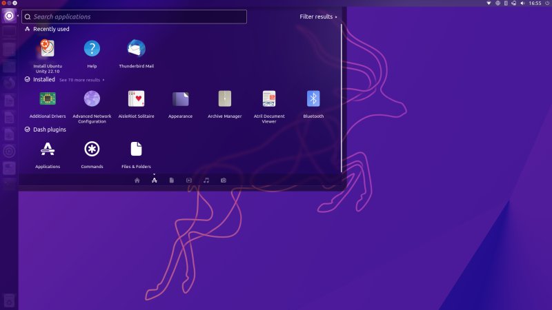Open Firefox from the dimmed launcher
The image size is (552, 310).
click(9, 83)
